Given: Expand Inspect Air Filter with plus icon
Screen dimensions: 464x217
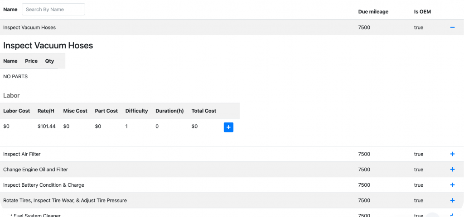Looking at the screenshot, I should [x=452, y=154].
